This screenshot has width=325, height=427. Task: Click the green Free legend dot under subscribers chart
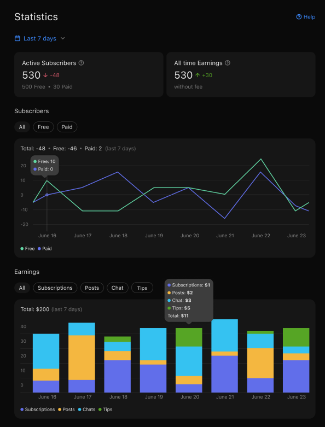coord(22,249)
